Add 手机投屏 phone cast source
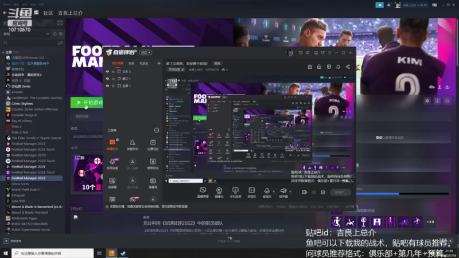The width and height of the screenshot is (459, 258). 235,192
